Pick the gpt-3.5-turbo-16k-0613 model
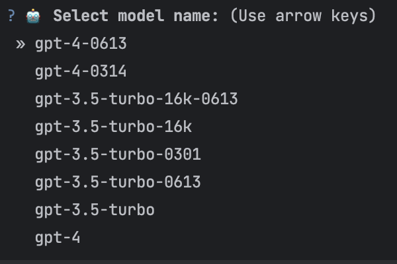Image resolution: width=397 pixels, height=264 pixels. [136, 99]
